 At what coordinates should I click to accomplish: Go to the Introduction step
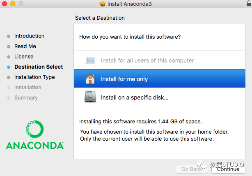pyautogui.click(x=29, y=36)
